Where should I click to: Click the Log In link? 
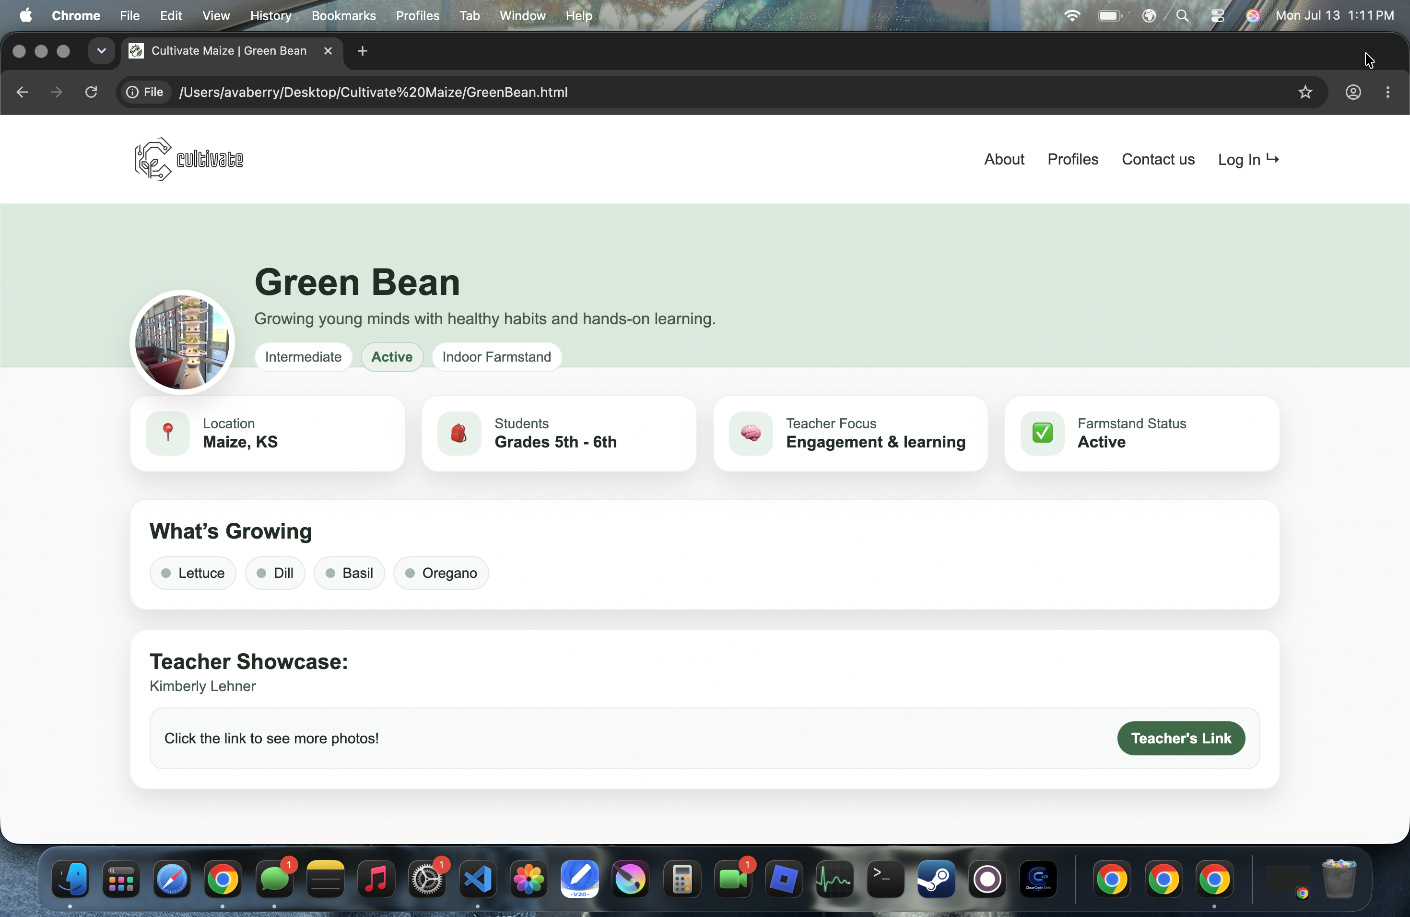tap(1248, 159)
